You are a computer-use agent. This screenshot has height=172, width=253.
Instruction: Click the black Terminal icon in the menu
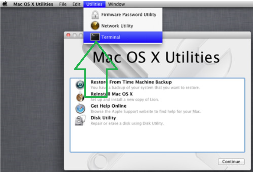point(95,37)
